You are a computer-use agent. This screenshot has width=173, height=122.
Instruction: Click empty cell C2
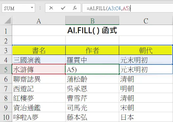click(146, 40)
